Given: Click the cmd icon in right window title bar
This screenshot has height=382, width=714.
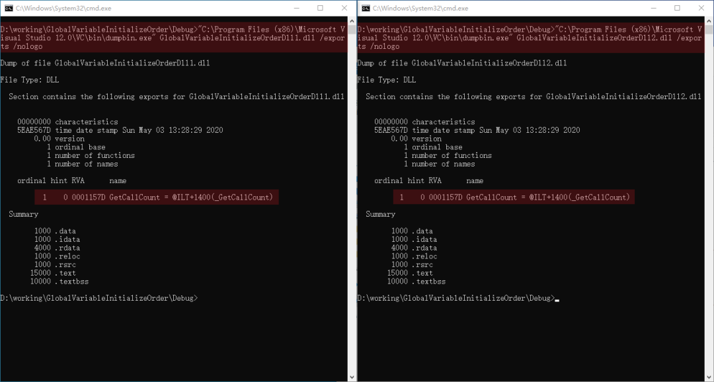Looking at the screenshot, I should point(365,8).
